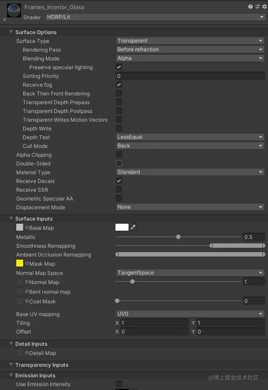
Task: Open Surface Type Transparent dropdown
Action: click(190, 41)
